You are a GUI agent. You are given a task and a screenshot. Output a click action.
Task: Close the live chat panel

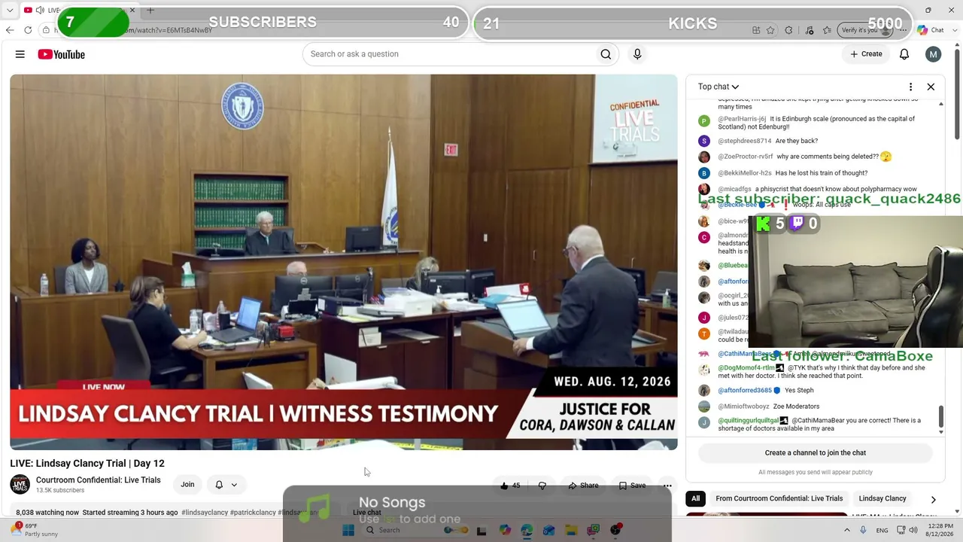931,87
